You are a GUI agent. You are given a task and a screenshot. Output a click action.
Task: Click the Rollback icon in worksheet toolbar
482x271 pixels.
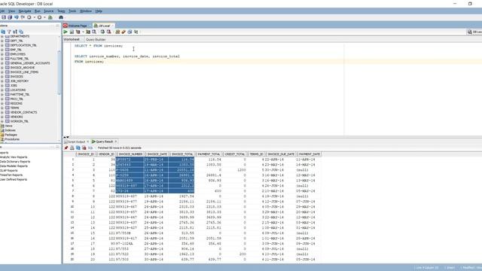pyautogui.click(x=108, y=32)
